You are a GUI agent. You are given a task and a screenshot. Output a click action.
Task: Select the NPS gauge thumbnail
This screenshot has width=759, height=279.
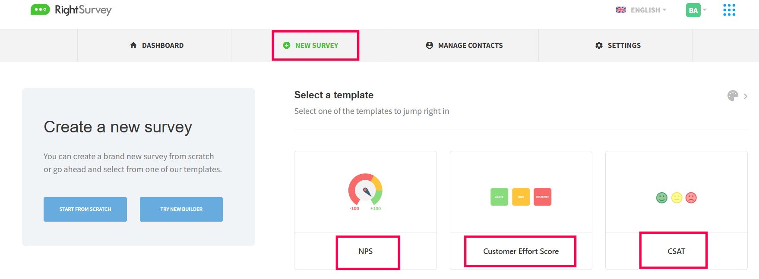365,192
